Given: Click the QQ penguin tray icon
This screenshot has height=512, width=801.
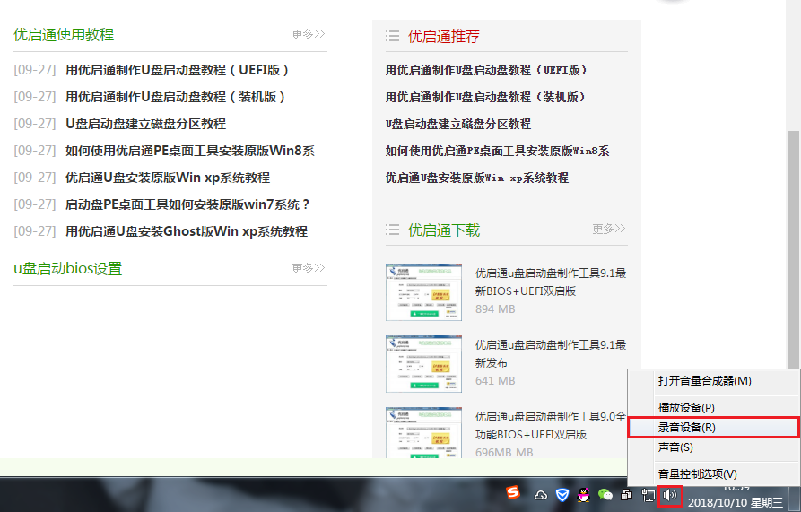Looking at the screenshot, I should click(584, 494).
